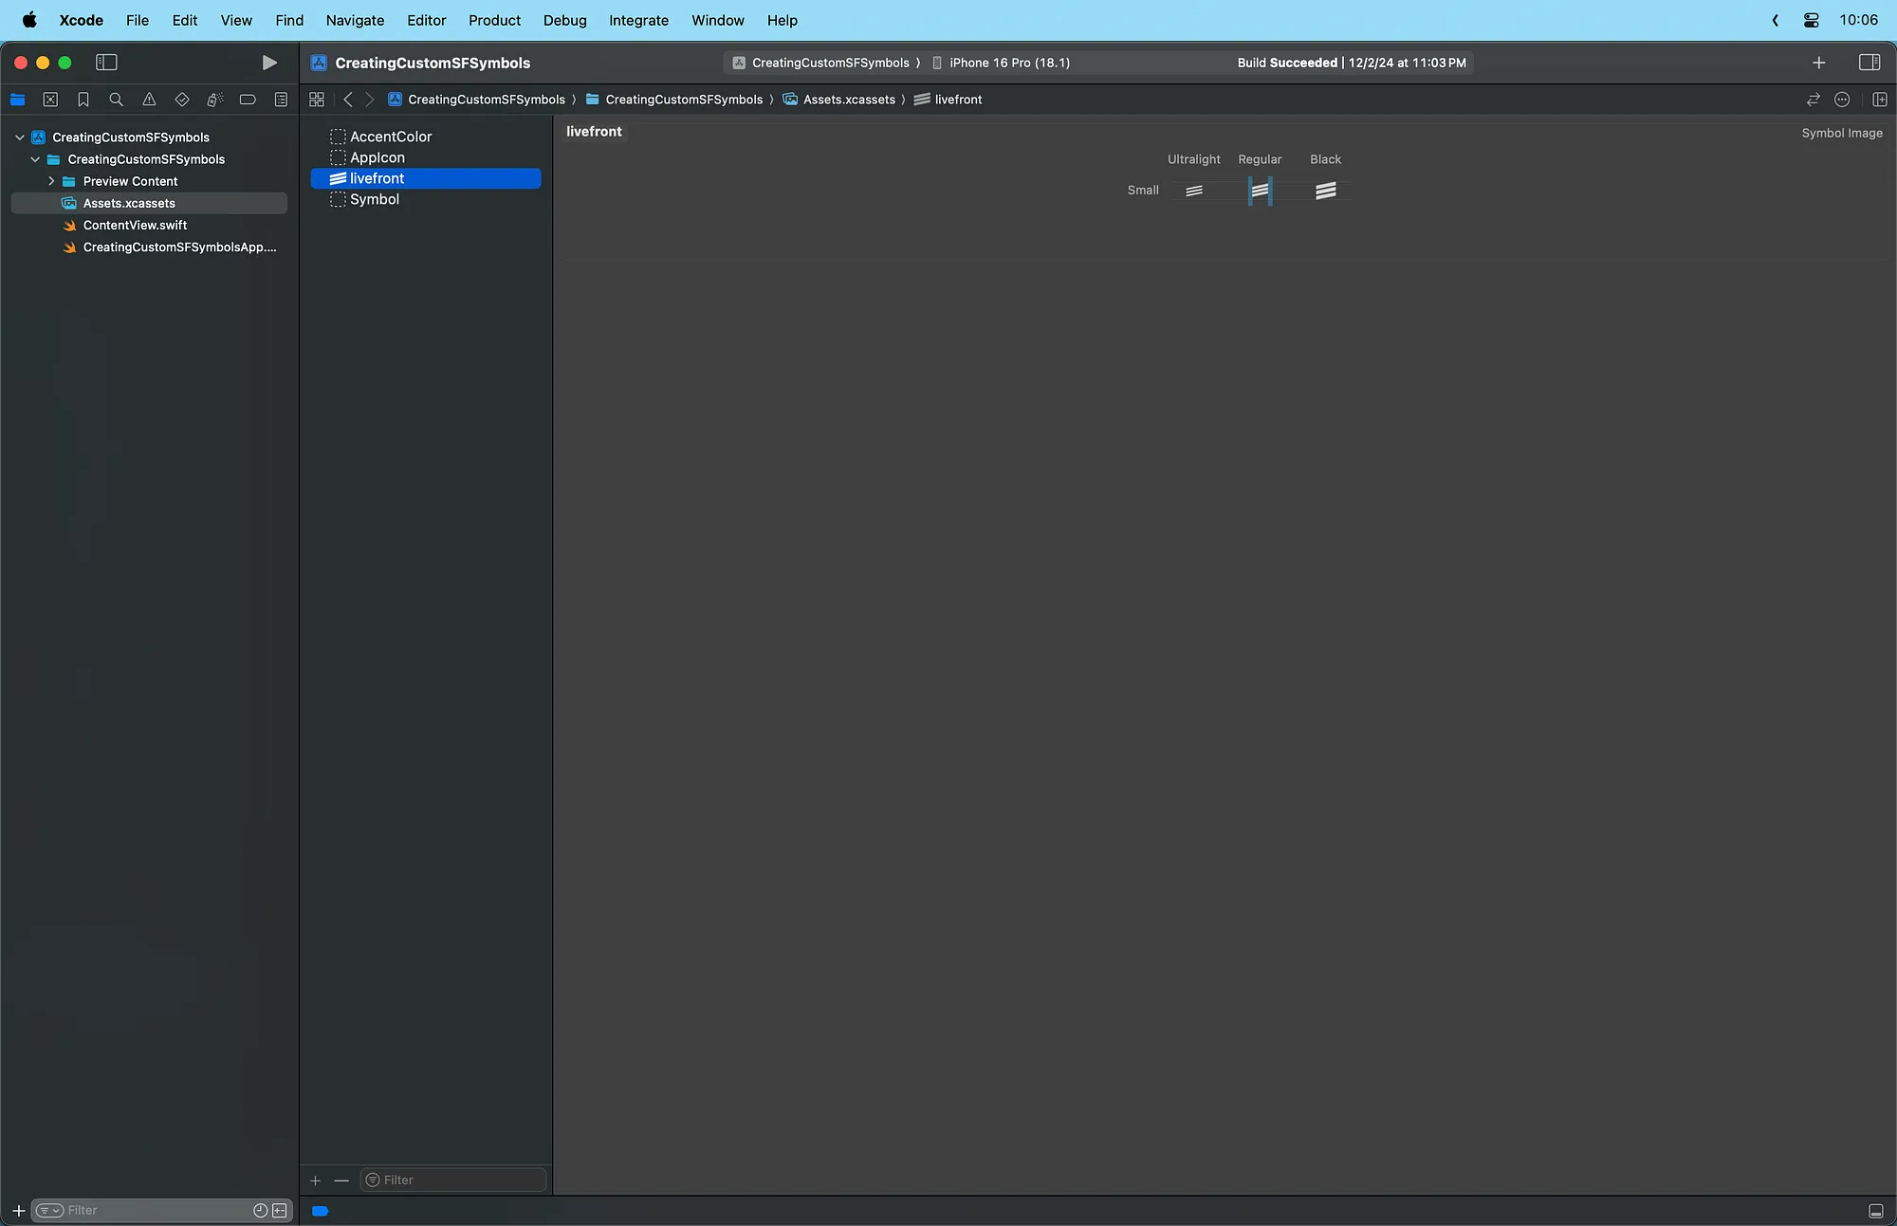Click the Ultralight weight preview icon
This screenshot has height=1226, width=1897.
[1193, 190]
